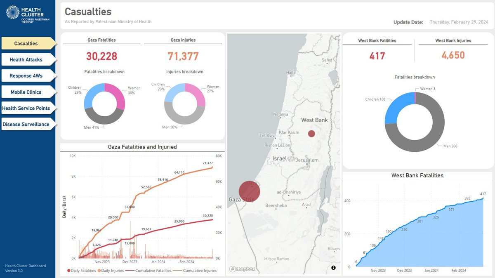The width and height of the screenshot is (495, 278).
Task: Click West Bank fatalities value 417
Action: [377, 56]
